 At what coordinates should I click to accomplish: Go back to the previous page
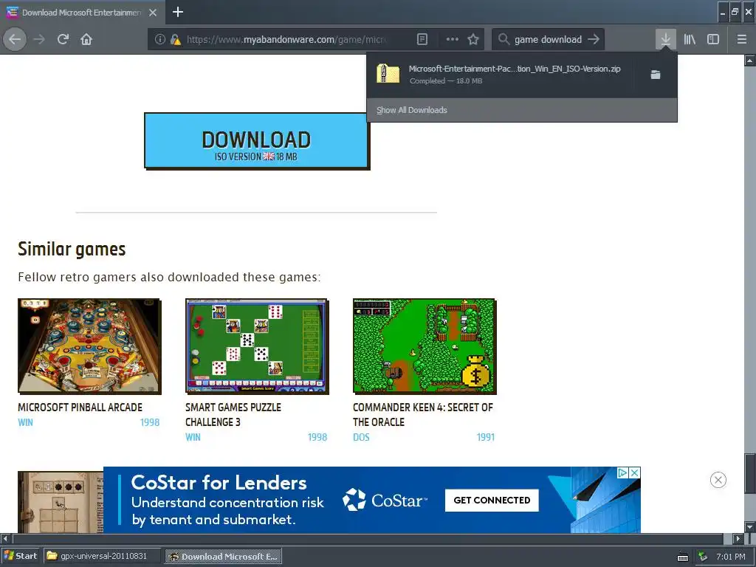(15, 39)
